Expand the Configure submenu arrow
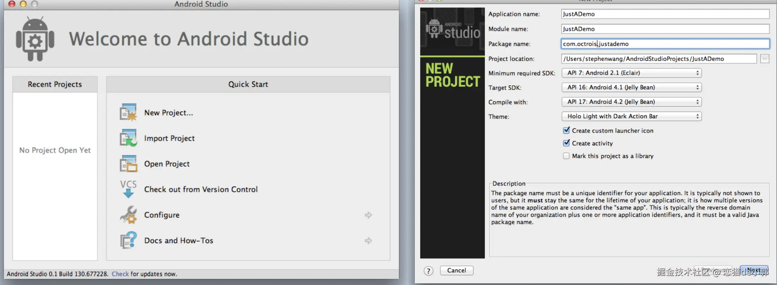The image size is (777, 285). (x=368, y=215)
